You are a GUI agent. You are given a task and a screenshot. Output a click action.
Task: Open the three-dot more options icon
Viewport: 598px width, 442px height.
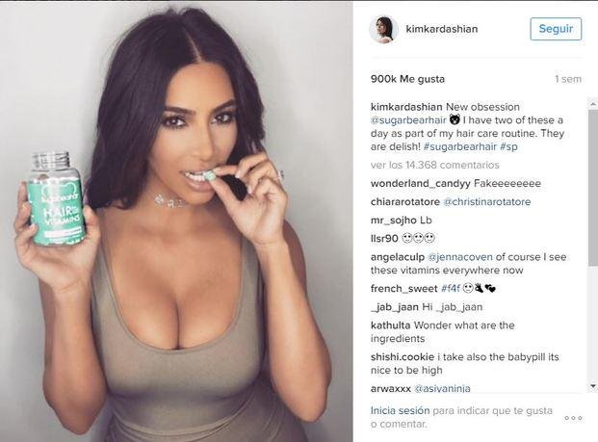pos(573,418)
